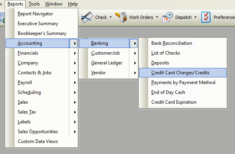Choose the Sales menu item

(x=41, y=102)
